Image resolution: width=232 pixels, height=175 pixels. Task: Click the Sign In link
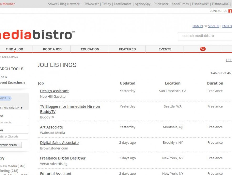click(x=198, y=26)
